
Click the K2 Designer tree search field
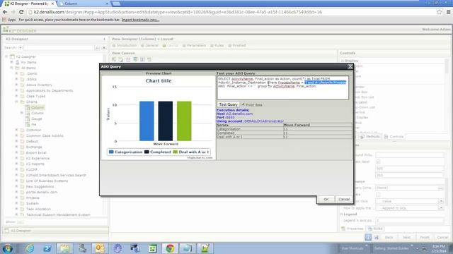(x=59, y=47)
